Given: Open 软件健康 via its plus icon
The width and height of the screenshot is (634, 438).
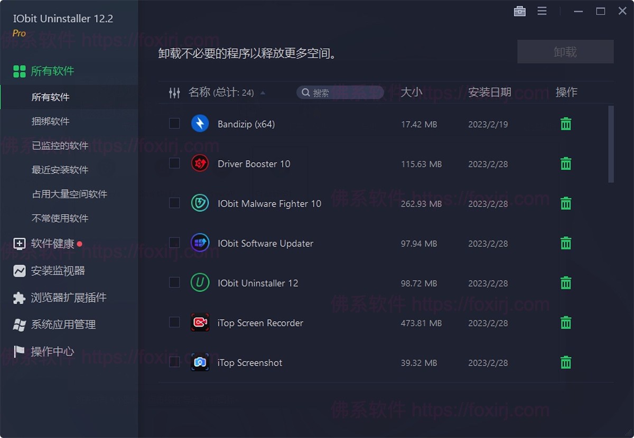Looking at the screenshot, I should 19,244.
